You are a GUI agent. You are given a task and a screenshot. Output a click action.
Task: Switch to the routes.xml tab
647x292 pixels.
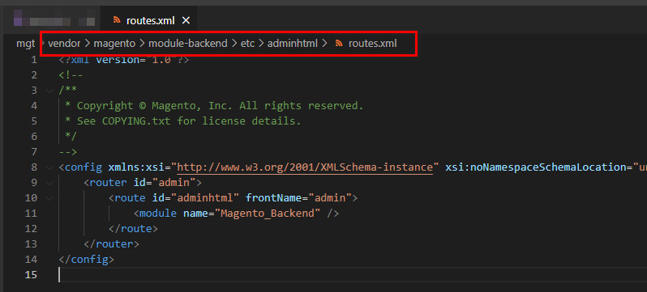click(x=149, y=20)
